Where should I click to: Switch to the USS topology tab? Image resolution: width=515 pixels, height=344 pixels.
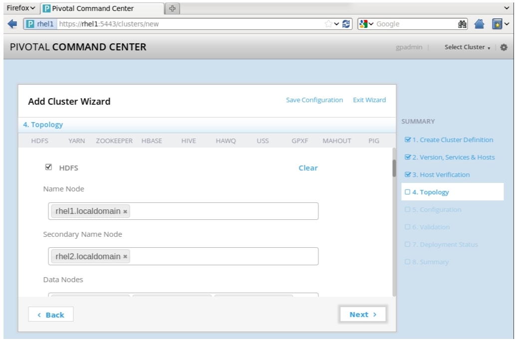coord(263,141)
